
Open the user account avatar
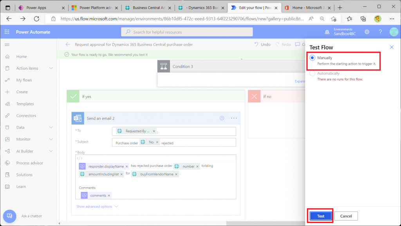coord(394,32)
